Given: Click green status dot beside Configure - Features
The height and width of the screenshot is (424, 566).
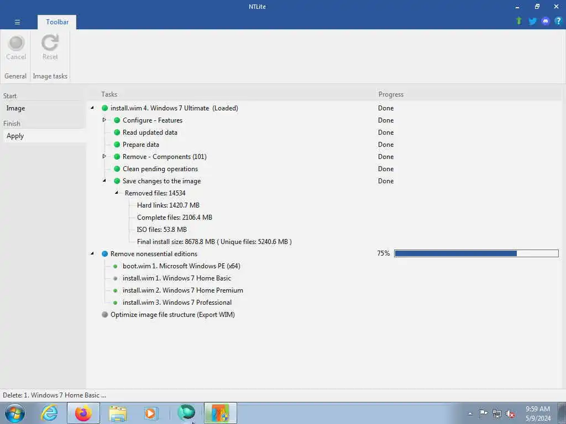Looking at the screenshot, I should click(117, 120).
